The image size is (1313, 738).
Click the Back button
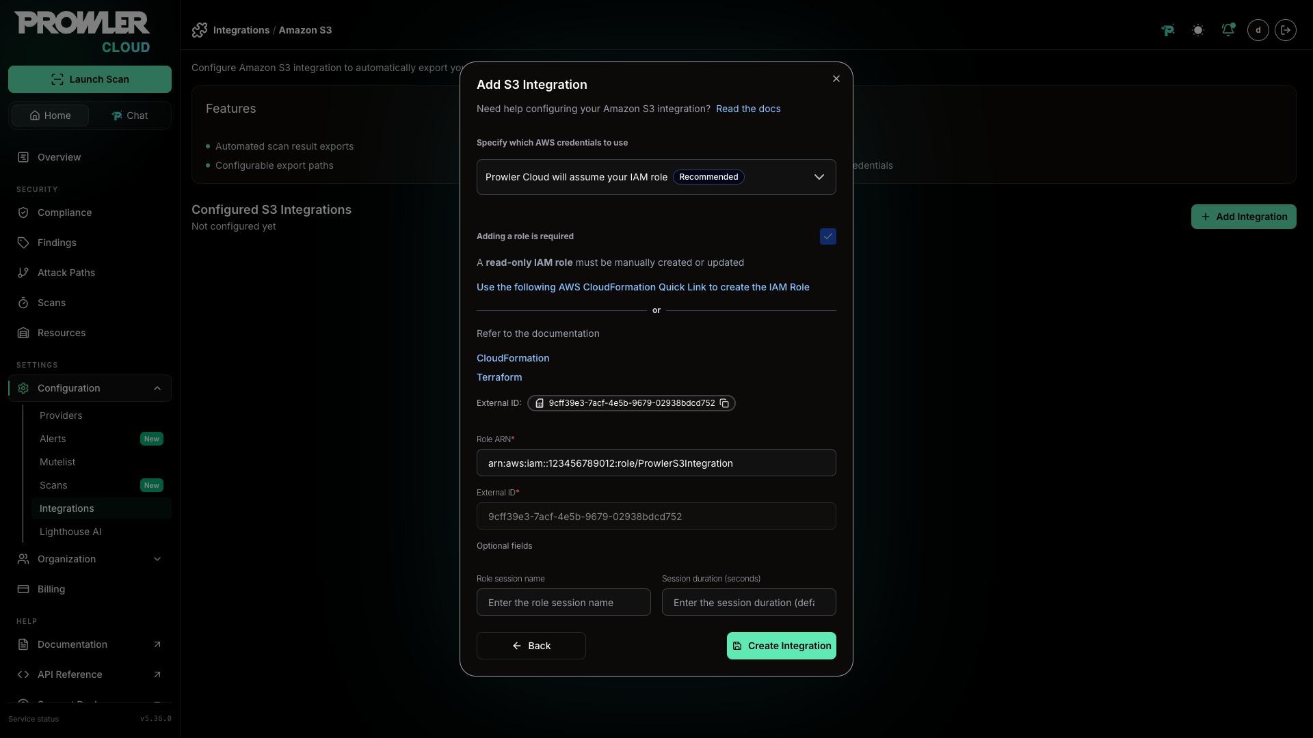[x=531, y=646]
